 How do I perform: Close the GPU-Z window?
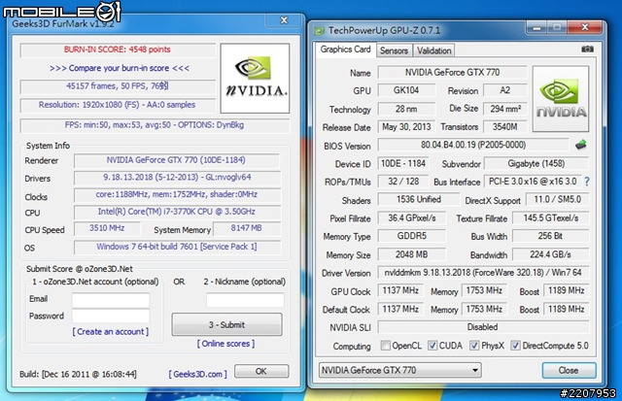585,27
